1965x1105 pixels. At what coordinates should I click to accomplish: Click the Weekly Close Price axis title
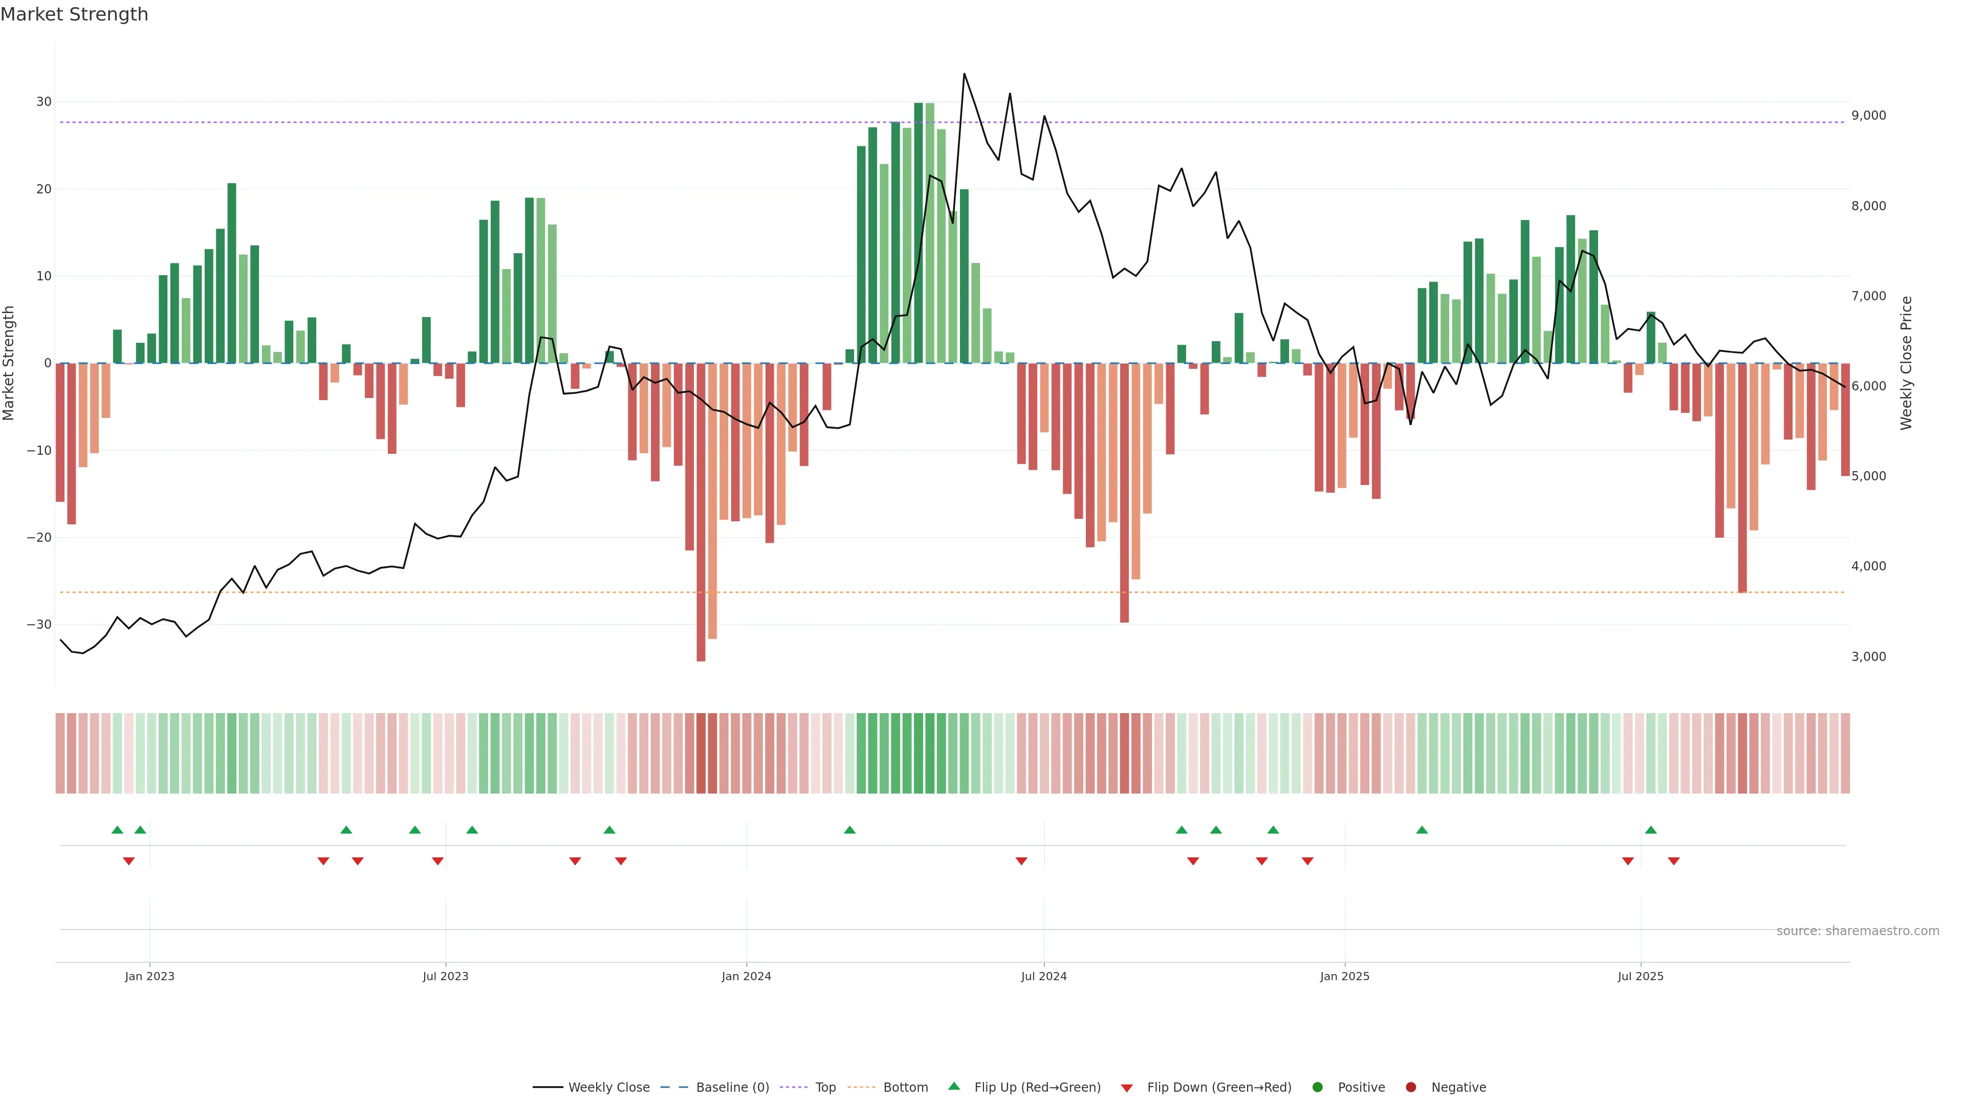click(x=1906, y=363)
